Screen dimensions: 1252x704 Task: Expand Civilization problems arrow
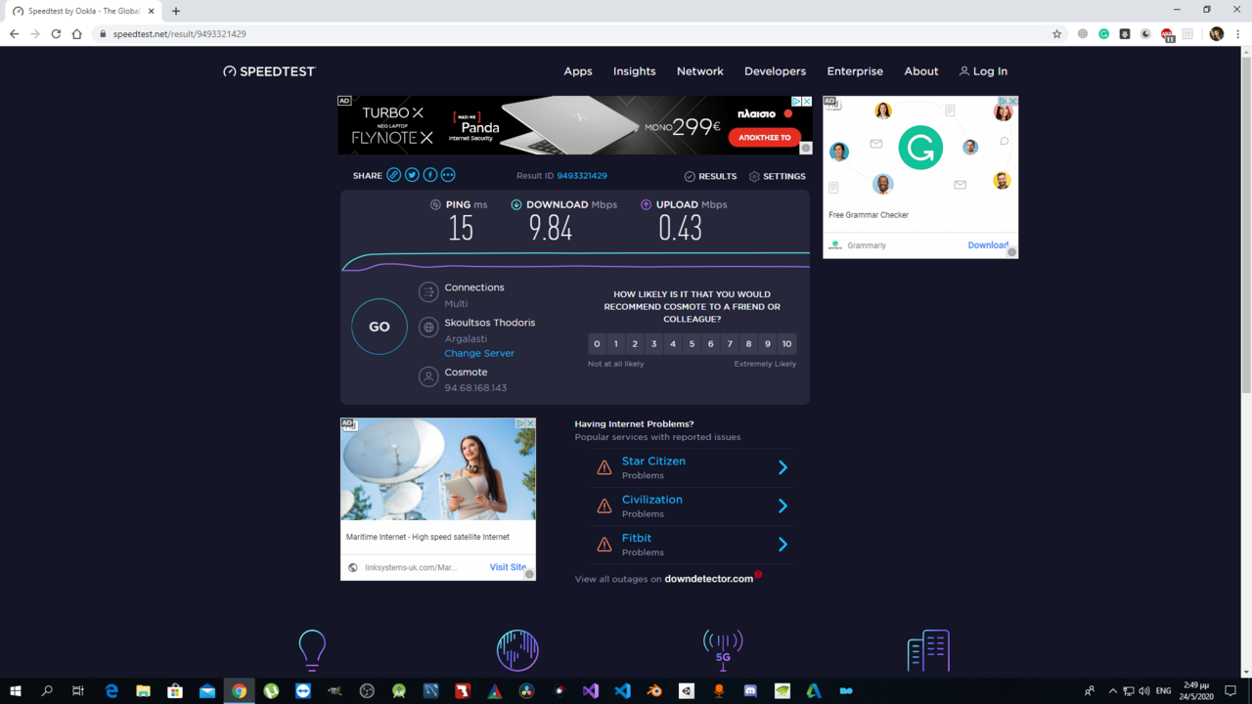tap(782, 506)
